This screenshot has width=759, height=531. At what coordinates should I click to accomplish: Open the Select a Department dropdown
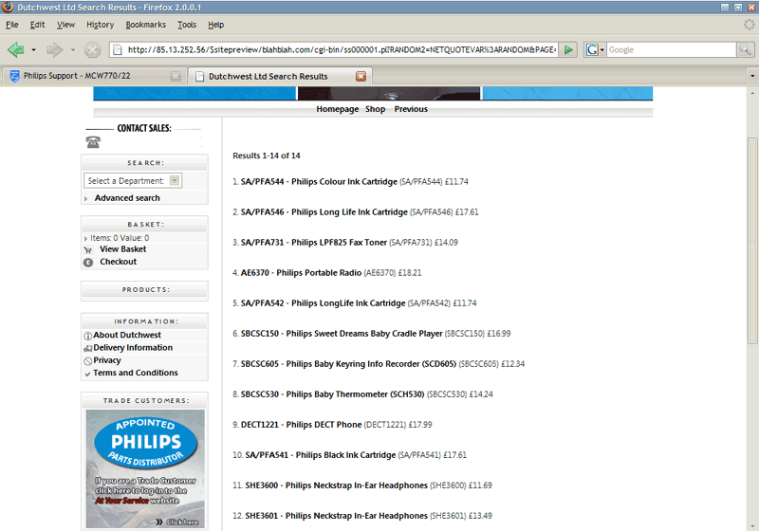pyautogui.click(x=133, y=180)
